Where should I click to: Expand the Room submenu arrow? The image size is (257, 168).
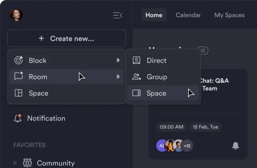(118, 77)
